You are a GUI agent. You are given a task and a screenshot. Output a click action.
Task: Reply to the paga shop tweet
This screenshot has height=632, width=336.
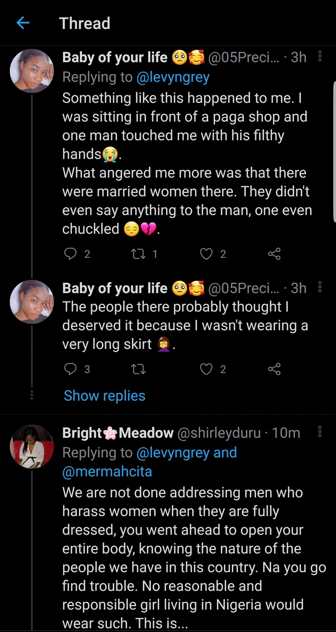[70, 254]
